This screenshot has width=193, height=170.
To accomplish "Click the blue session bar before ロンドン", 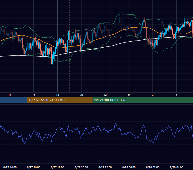I will tap(14, 100).
